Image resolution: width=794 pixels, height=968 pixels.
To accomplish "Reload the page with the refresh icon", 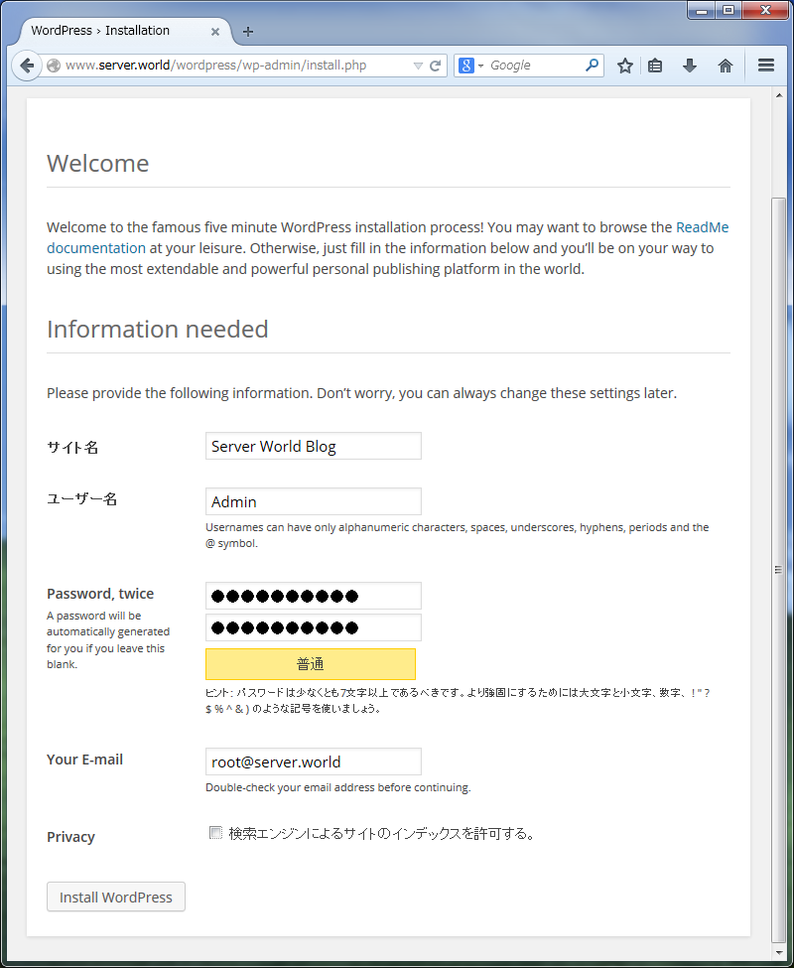I will (435, 66).
